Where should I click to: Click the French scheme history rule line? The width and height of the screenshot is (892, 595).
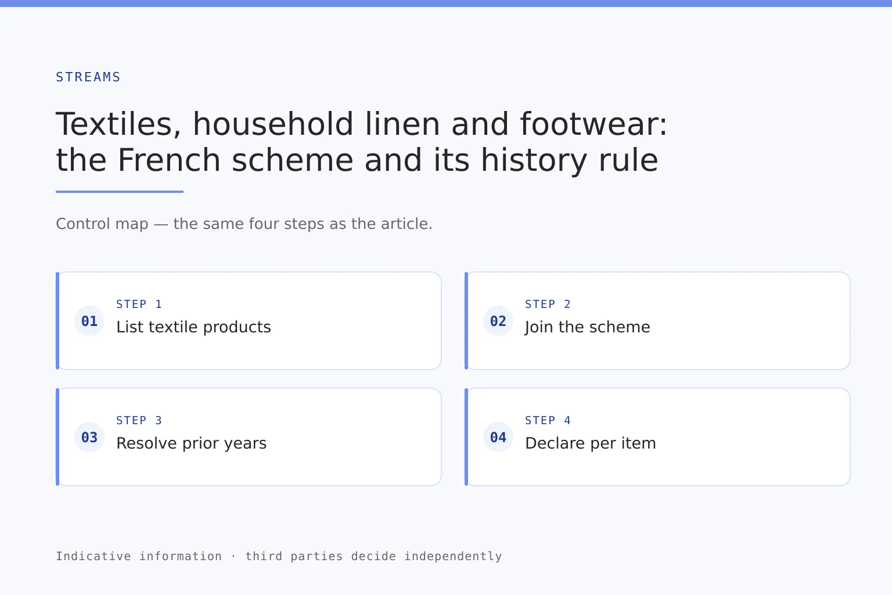(x=357, y=160)
